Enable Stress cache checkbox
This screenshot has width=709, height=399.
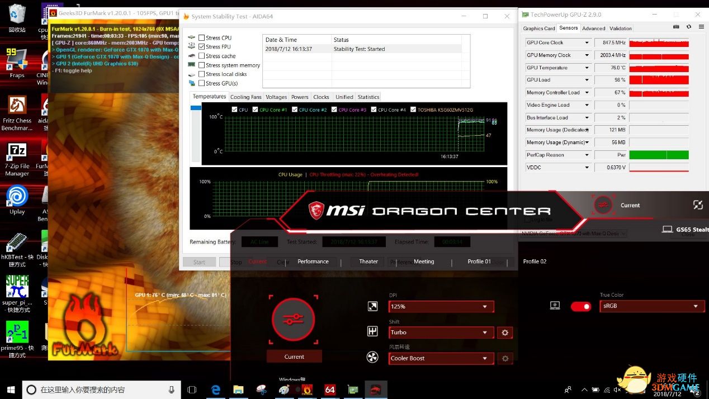tap(202, 56)
